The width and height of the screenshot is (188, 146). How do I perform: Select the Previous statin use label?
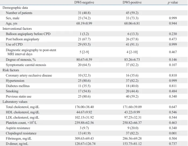[19, 97]
